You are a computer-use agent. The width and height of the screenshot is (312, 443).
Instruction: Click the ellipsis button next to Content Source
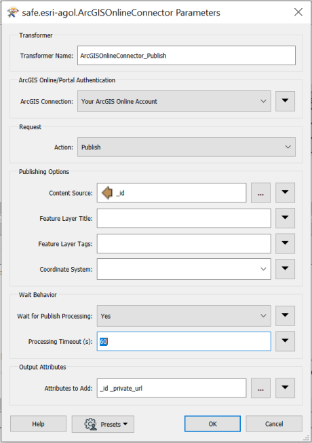pos(260,193)
